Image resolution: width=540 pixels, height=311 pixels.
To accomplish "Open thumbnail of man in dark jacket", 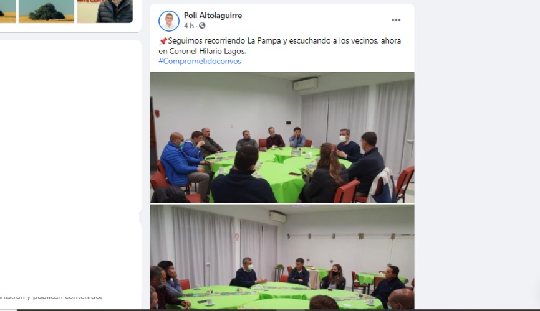I will point(105,11).
